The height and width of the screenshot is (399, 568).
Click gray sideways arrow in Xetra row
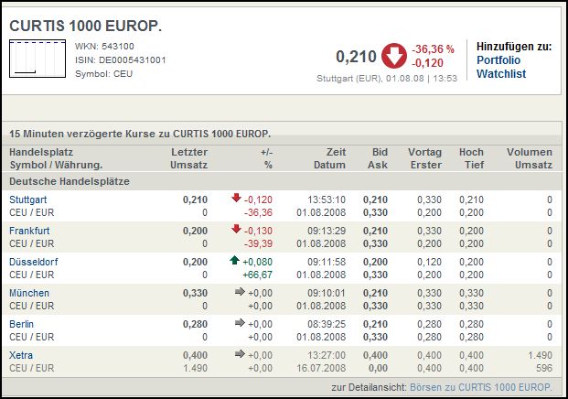(240, 353)
